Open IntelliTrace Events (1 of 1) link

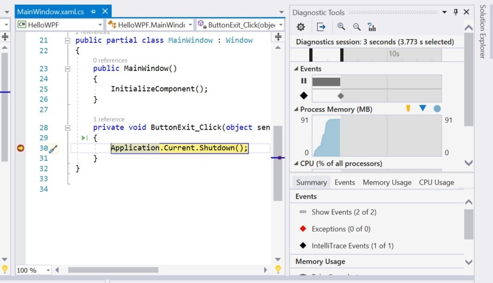[352, 246]
